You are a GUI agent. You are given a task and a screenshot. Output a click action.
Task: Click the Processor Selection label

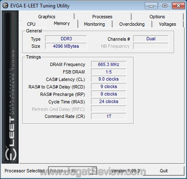point(24,171)
